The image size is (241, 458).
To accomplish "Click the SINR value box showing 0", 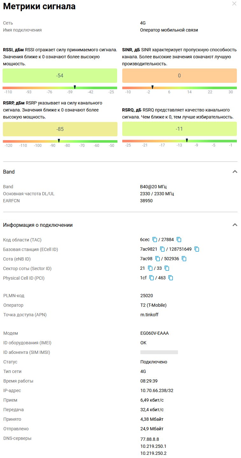I will (x=180, y=76).
